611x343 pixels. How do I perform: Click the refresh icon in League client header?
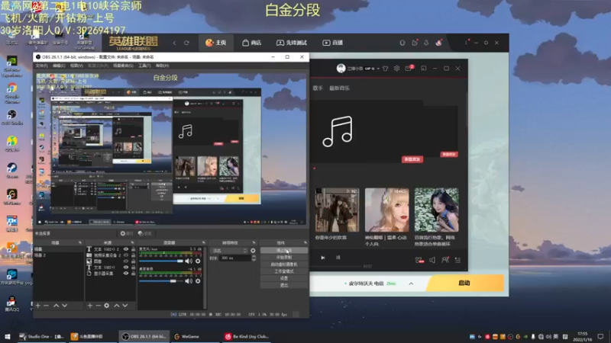pos(186,43)
